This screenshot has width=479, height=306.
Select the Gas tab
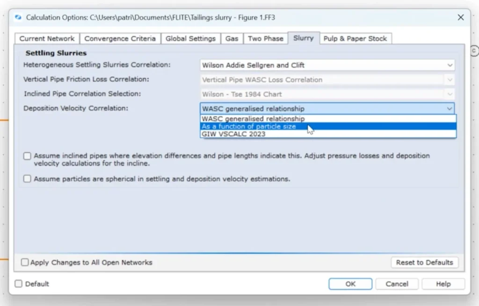click(x=232, y=39)
